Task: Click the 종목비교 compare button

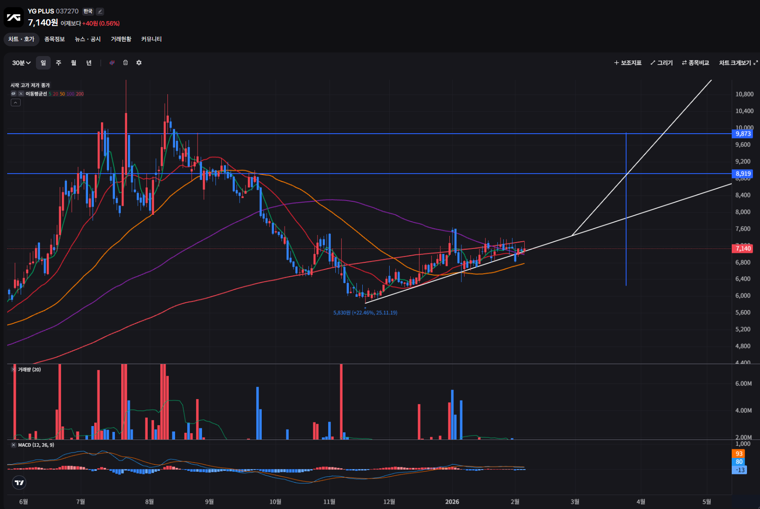Action: [695, 63]
